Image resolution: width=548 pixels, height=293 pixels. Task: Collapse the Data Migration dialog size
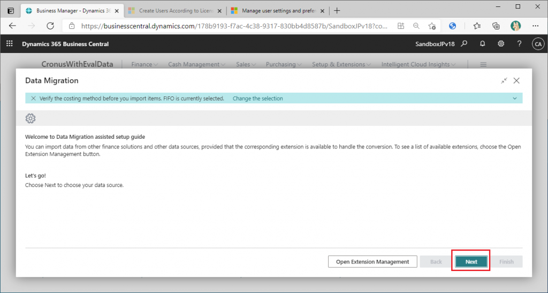504,81
